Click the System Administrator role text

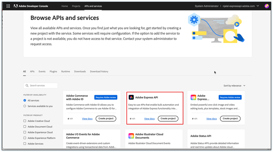click(207, 6)
